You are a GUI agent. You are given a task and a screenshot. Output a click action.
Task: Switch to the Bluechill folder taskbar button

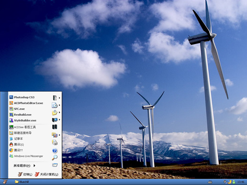(x=22, y=182)
